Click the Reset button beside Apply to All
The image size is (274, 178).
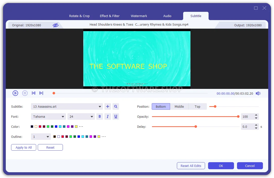click(50, 147)
